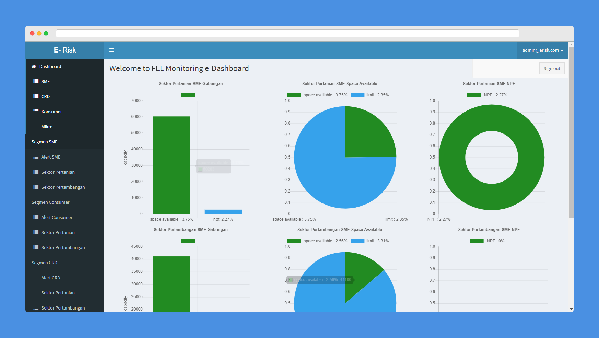
Task: Expand the Segmen SME sidebar section
Action: click(x=45, y=142)
